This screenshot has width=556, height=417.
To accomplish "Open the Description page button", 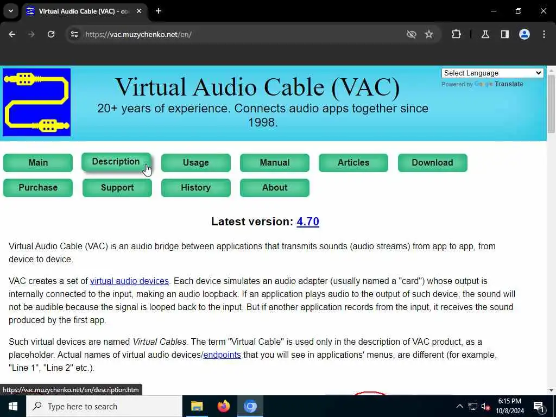I will (x=116, y=162).
